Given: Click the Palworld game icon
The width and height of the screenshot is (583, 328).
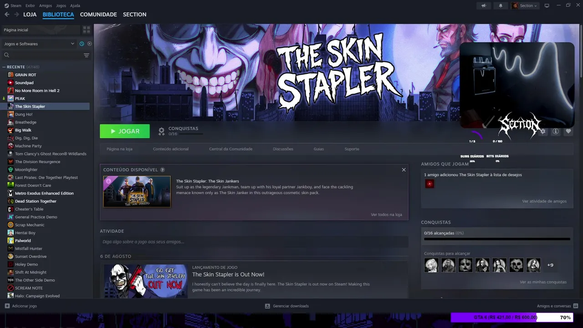Looking at the screenshot, I should (10, 241).
